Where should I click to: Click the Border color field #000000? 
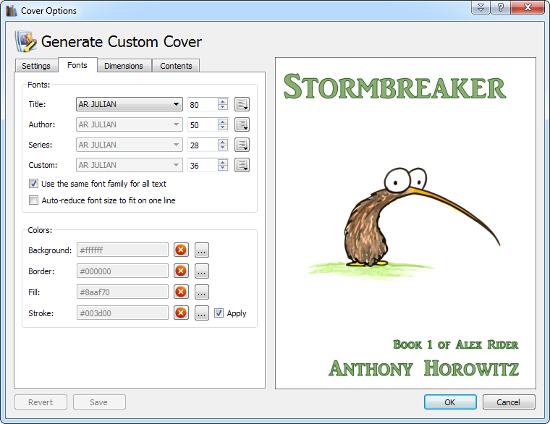point(122,271)
